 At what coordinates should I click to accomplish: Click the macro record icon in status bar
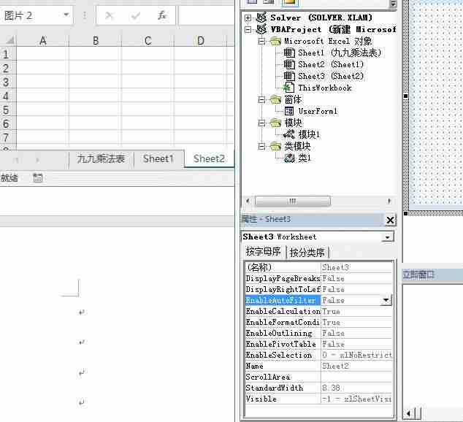37,177
